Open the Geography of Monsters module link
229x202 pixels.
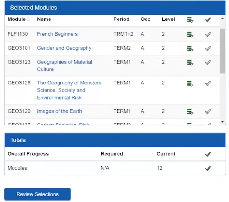click(70, 90)
